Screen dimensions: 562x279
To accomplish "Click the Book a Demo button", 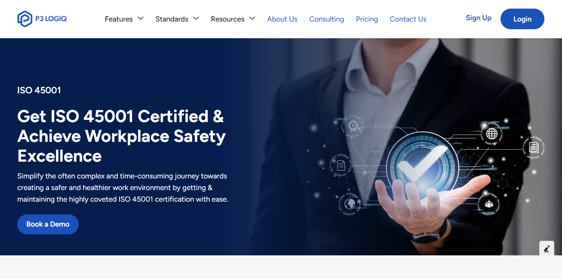I will [x=48, y=224].
